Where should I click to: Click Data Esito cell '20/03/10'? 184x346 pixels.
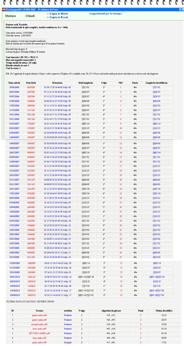[x=31, y=281]
